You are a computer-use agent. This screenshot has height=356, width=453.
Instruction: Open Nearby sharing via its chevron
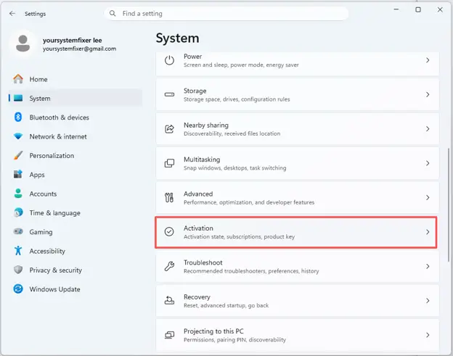428,128
